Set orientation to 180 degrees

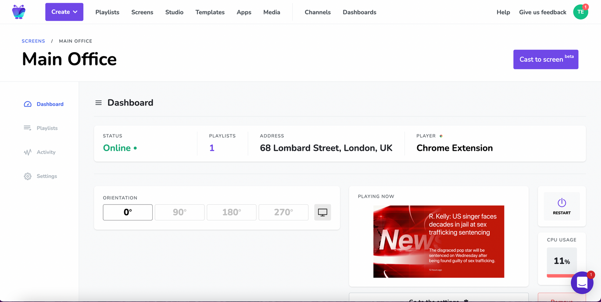(x=231, y=213)
